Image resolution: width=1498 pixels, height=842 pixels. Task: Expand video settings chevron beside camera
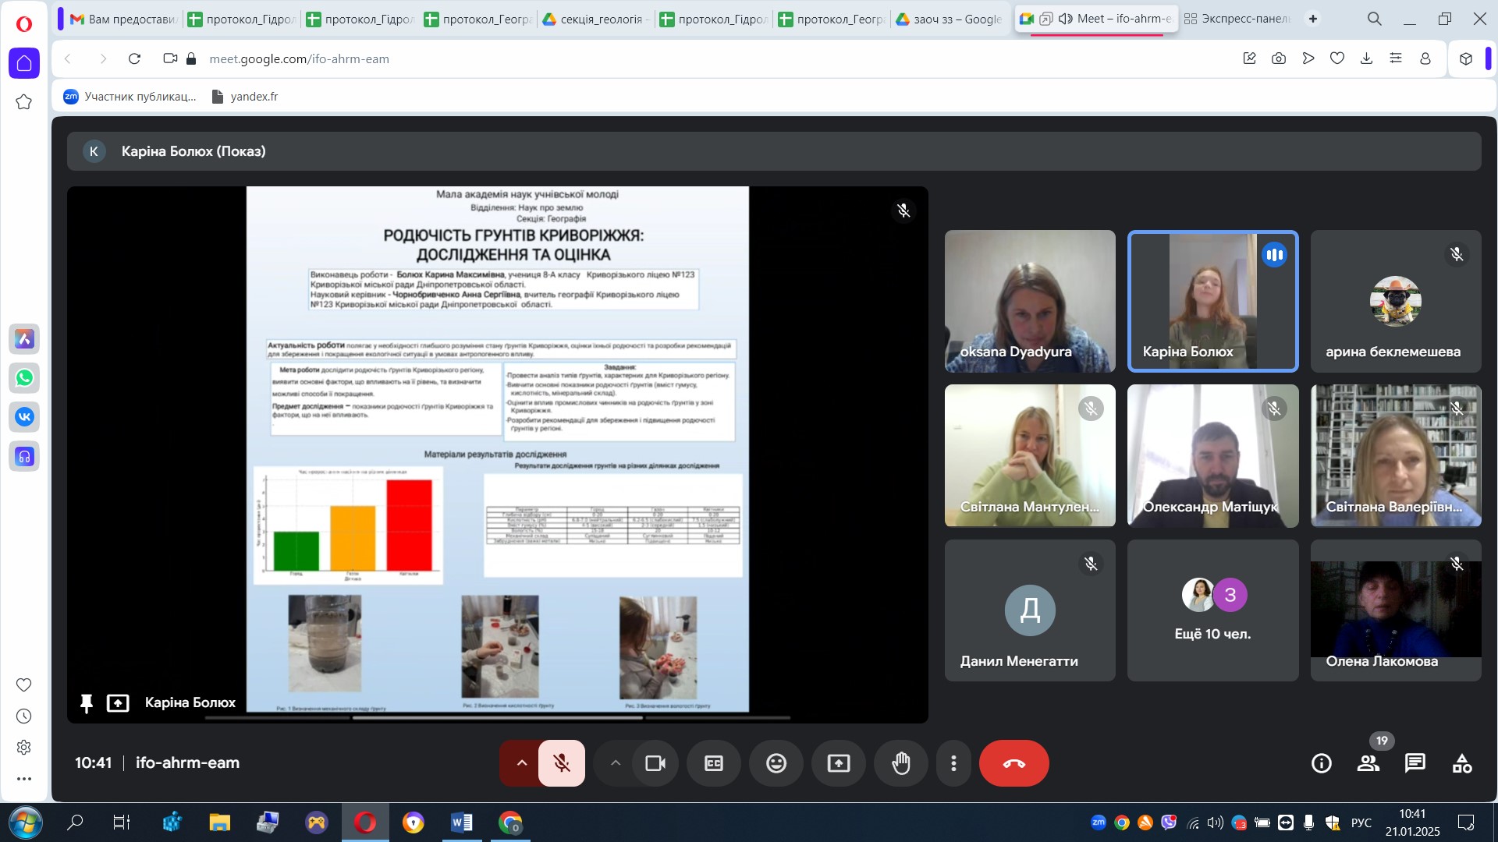click(x=616, y=763)
